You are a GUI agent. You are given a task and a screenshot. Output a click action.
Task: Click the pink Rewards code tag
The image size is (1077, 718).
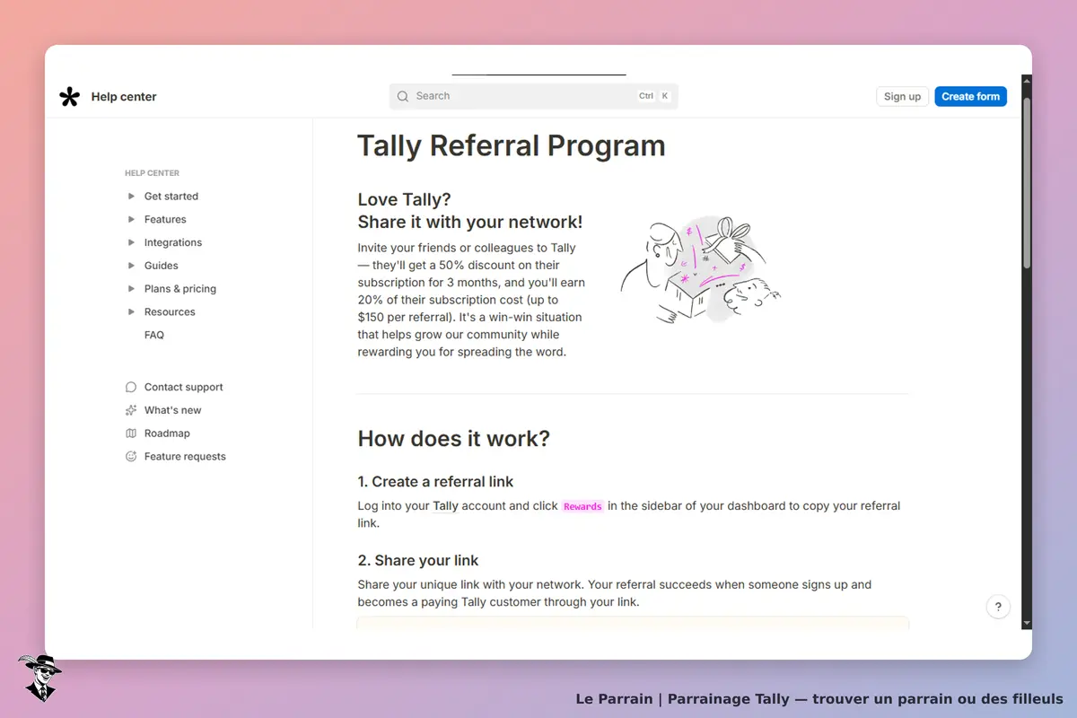pos(582,506)
